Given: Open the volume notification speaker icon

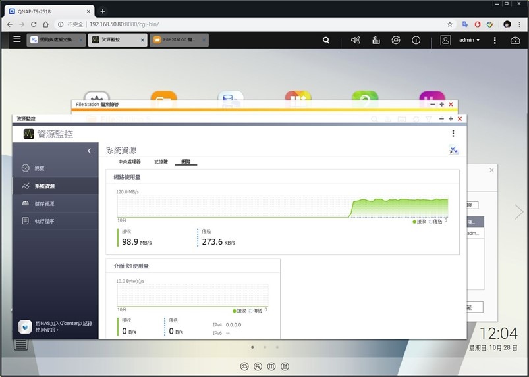Looking at the screenshot, I should point(355,40).
